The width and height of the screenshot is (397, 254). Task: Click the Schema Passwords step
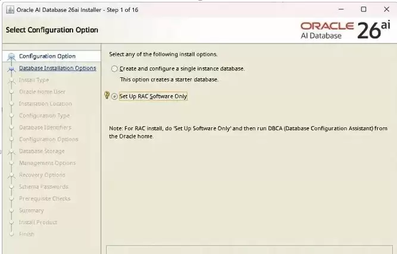pyautogui.click(x=44, y=187)
